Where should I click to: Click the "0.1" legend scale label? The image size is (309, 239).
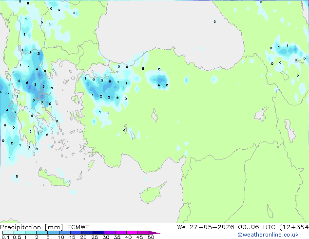click(5, 237)
